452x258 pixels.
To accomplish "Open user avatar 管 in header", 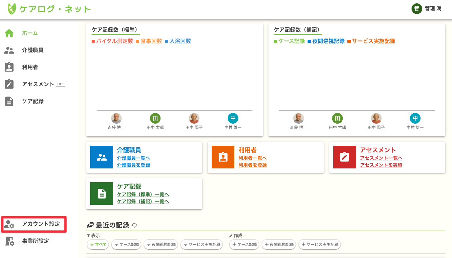I will click(x=417, y=9).
